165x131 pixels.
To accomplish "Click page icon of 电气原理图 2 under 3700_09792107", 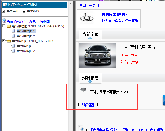I will point(13,51).
